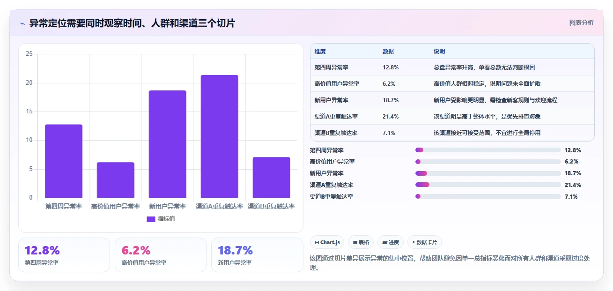Viewport: 613px width, 291px height.
Task: Click the 18.7% stat card for 新用户异常率
Action: click(257, 255)
